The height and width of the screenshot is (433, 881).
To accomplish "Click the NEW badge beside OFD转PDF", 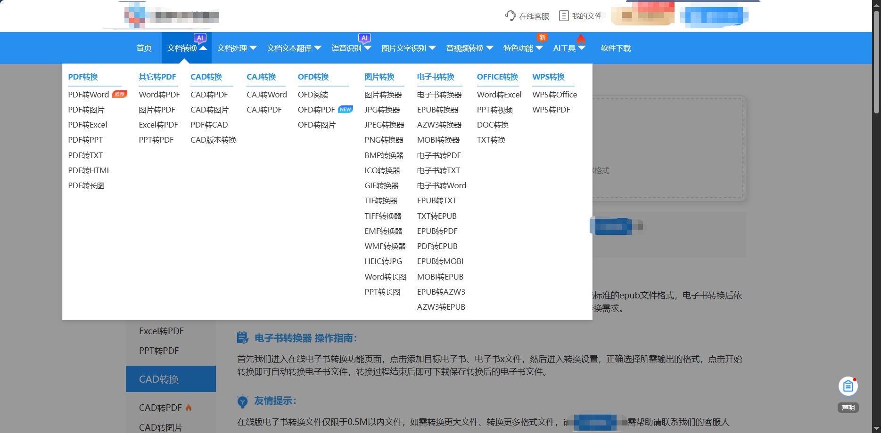I will tap(346, 109).
